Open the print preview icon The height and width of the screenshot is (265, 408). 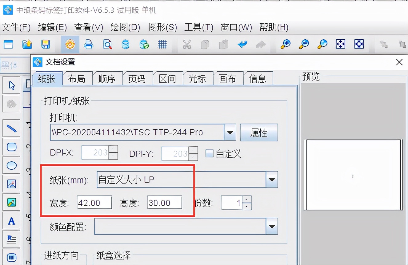click(x=107, y=44)
